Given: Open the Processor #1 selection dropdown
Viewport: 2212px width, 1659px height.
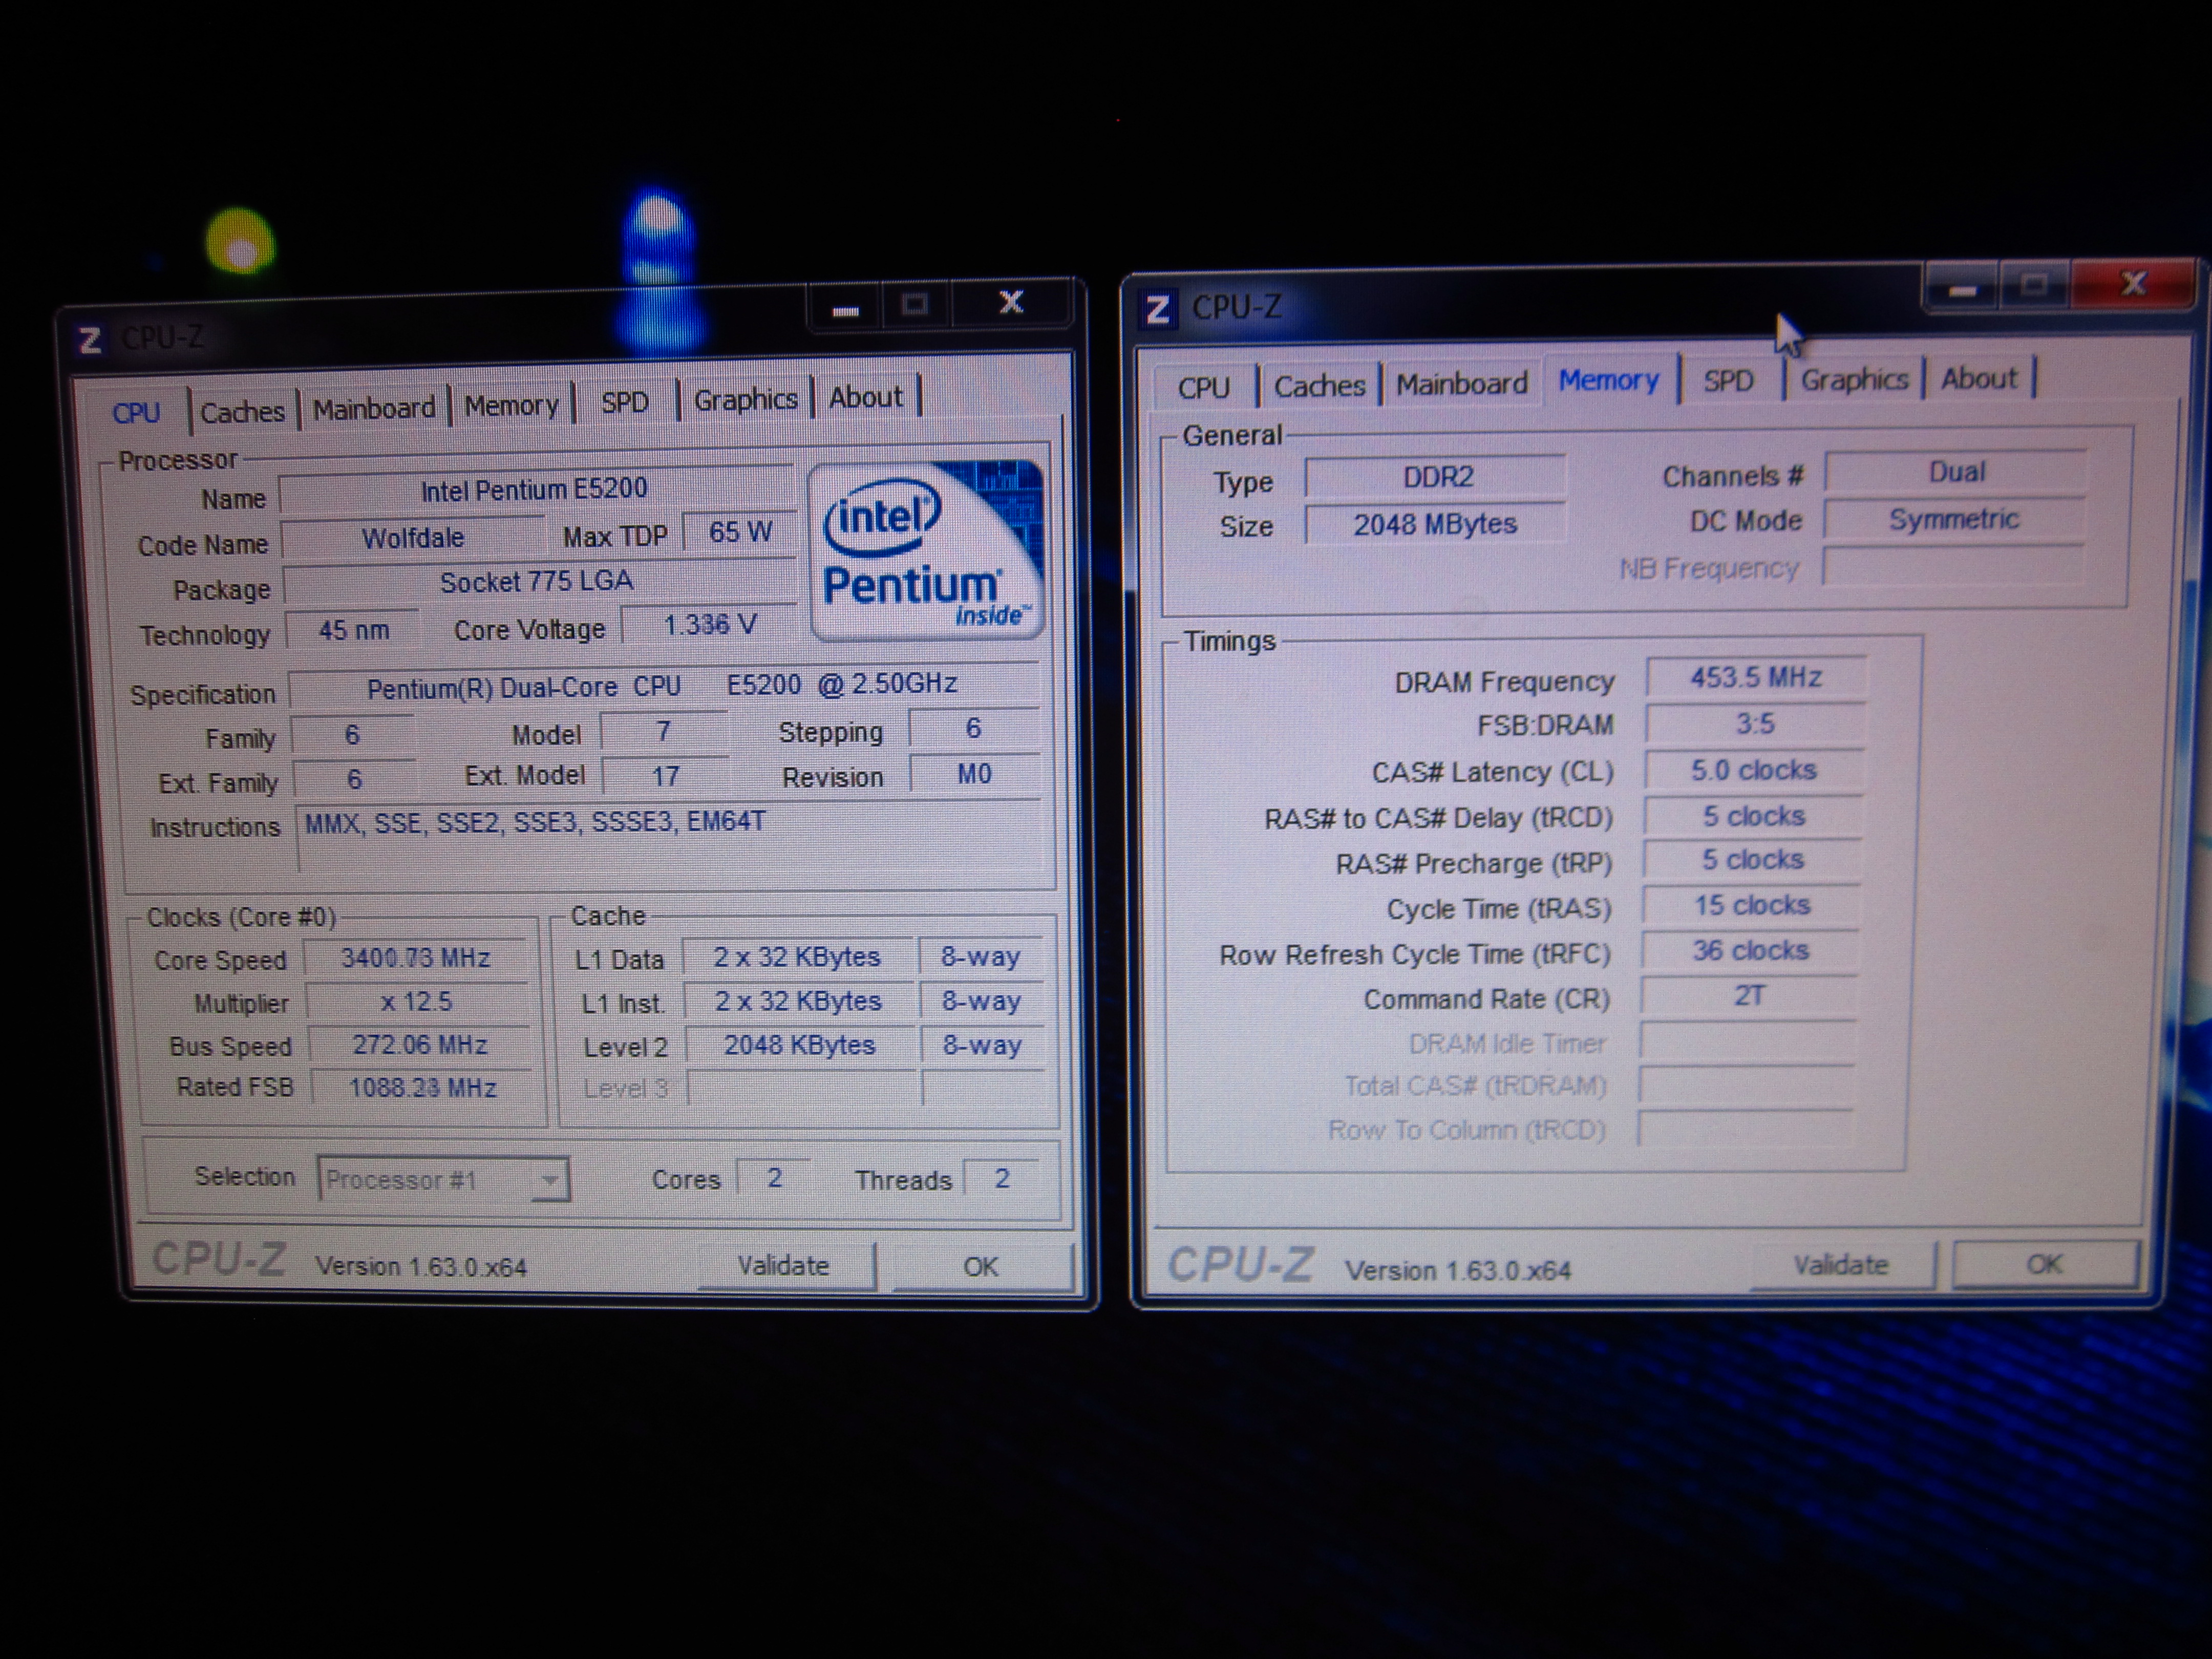Looking at the screenshot, I should [444, 1180].
